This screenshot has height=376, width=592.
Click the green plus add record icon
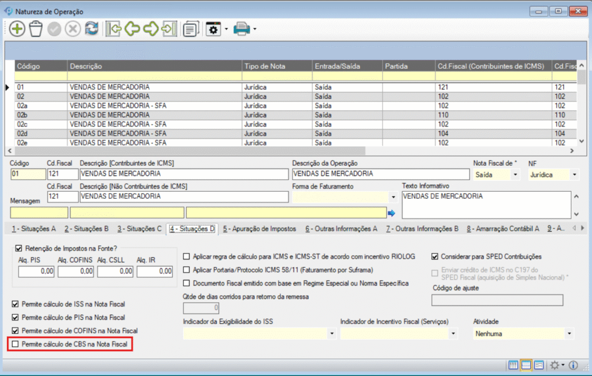point(17,29)
